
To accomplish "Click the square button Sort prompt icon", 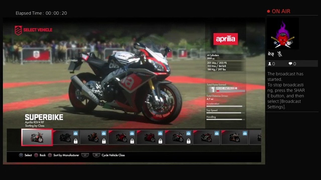I will (50, 155).
